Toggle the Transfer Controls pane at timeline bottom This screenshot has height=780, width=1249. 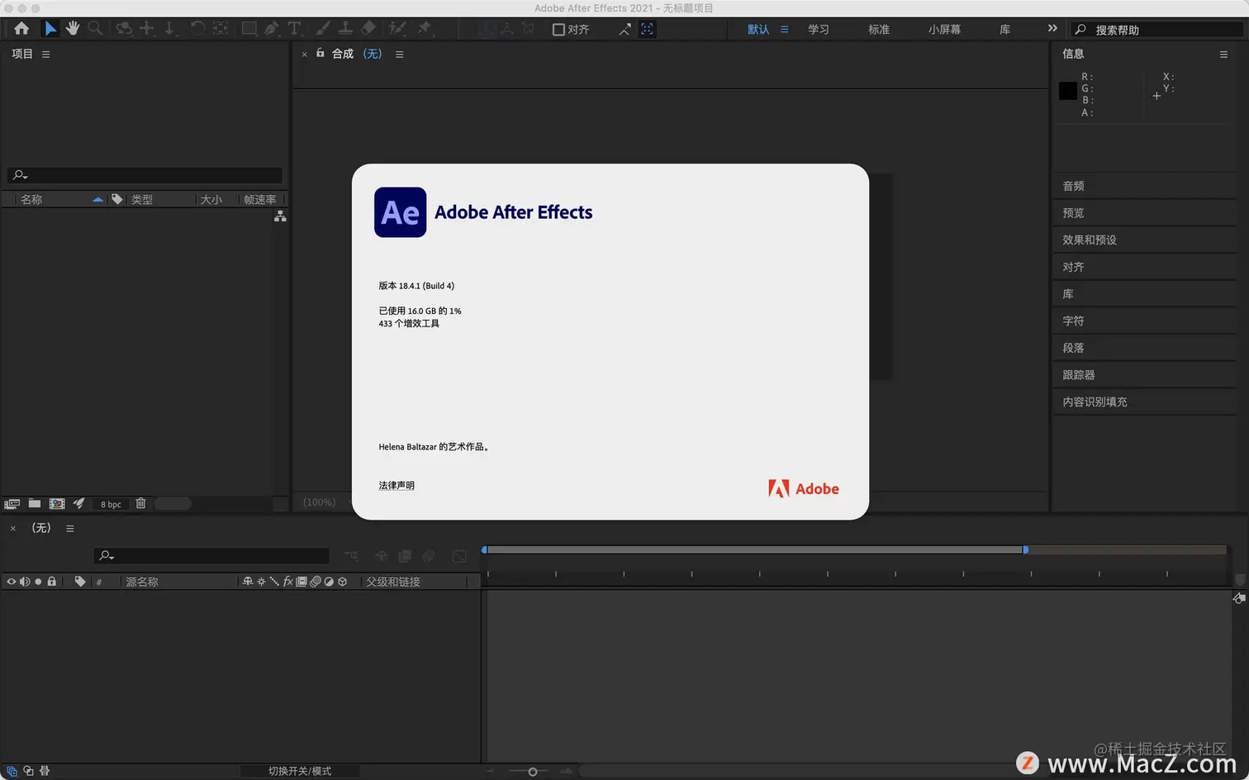click(x=28, y=771)
